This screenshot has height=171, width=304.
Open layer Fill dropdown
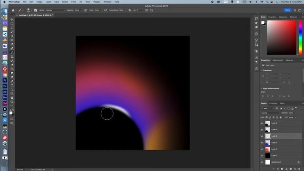[295, 117]
